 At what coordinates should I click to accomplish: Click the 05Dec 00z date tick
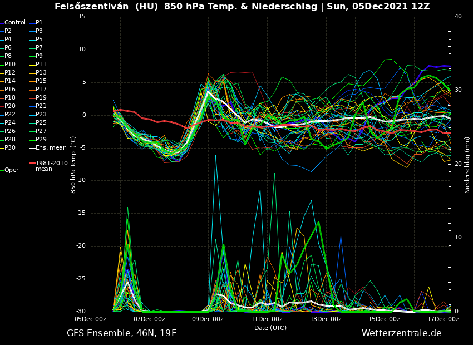[91, 319]
